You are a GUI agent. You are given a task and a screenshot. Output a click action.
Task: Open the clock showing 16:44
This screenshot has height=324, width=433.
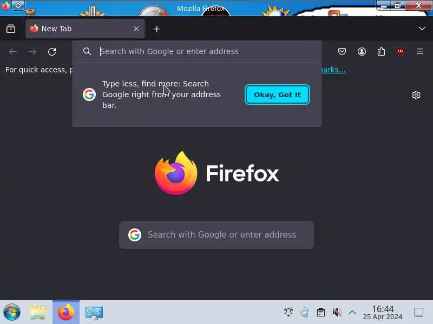point(383,313)
